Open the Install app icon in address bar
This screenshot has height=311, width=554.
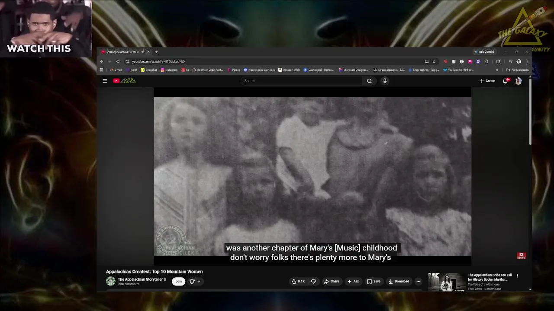pyautogui.click(x=427, y=61)
